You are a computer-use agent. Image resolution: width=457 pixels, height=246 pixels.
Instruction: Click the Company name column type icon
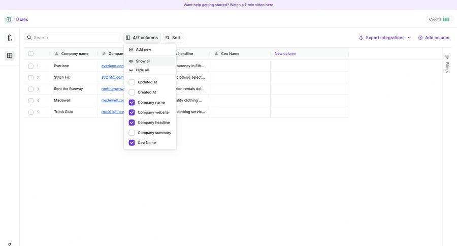56,54
